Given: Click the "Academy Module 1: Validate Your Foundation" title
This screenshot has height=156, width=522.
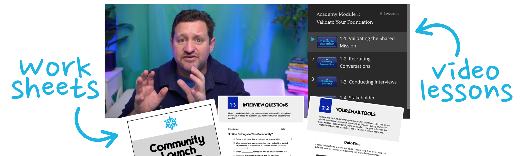Looking at the screenshot, I should [345, 18].
